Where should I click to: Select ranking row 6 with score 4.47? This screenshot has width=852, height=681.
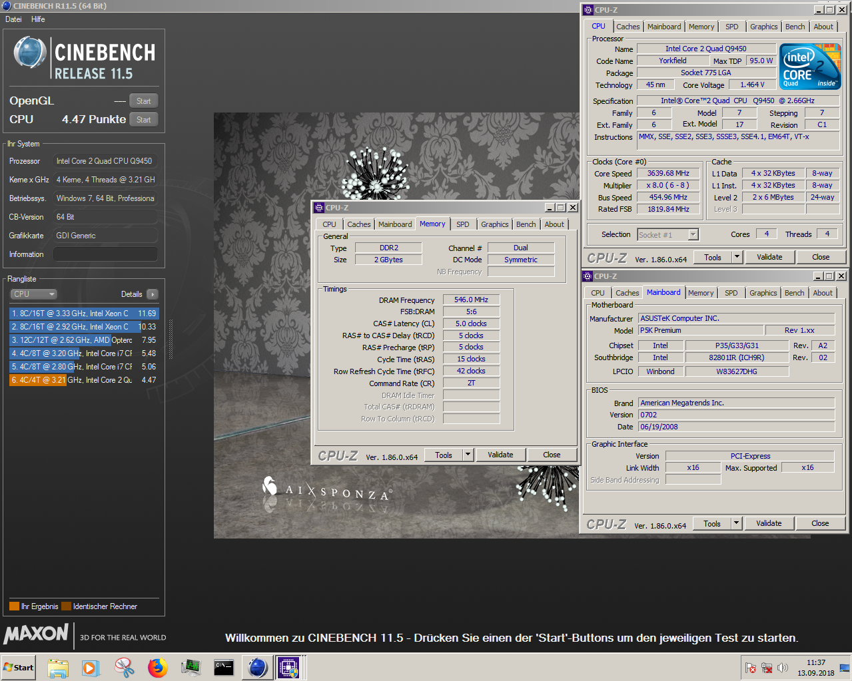pyautogui.click(x=84, y=380)
